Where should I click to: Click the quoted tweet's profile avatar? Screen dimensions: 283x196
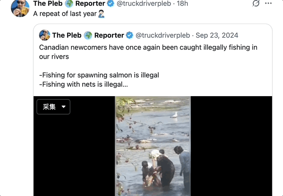tap(44, 35)
